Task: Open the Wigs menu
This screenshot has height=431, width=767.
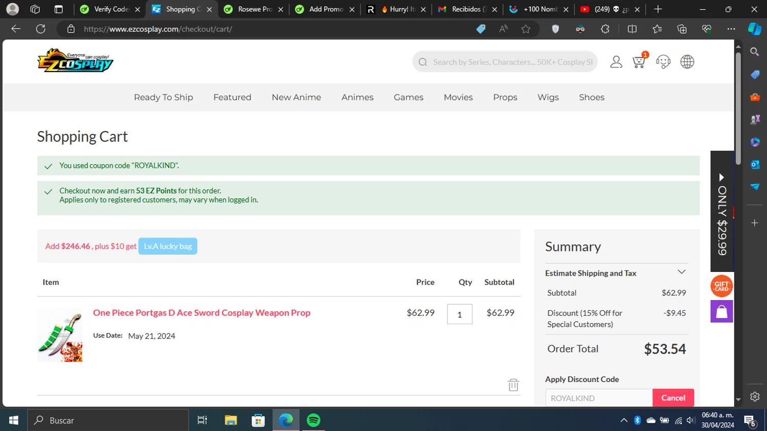Action: click(x=548, y=97)
